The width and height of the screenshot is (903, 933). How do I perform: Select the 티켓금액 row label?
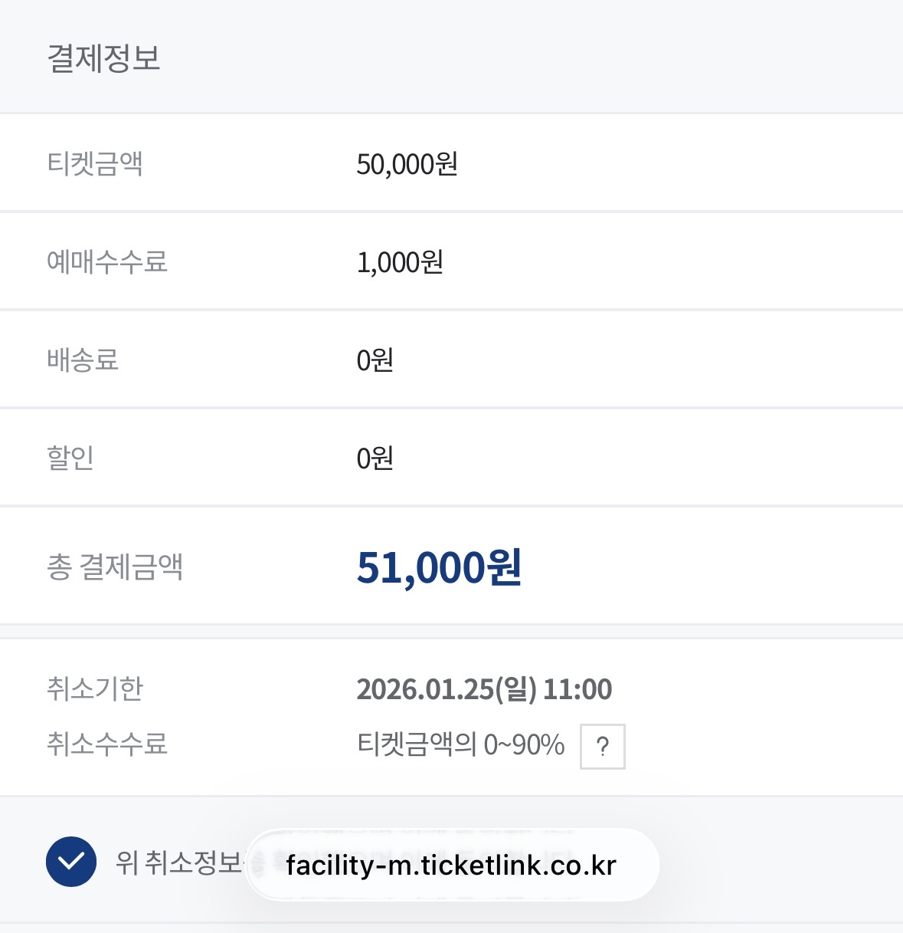click(95, 163)
